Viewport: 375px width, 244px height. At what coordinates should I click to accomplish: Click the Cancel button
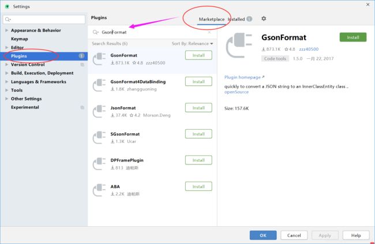tap(294, 235)
